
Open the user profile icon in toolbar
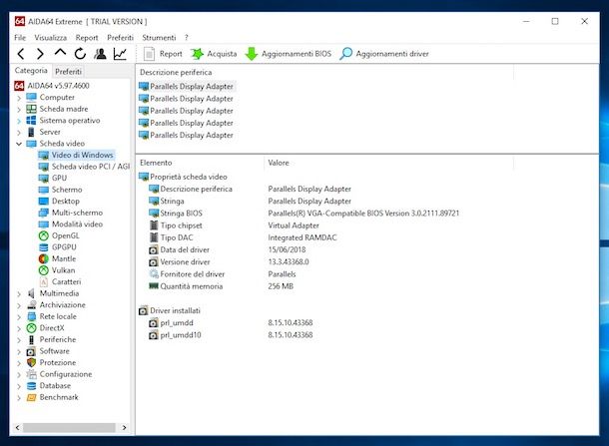tap(100, 54)
